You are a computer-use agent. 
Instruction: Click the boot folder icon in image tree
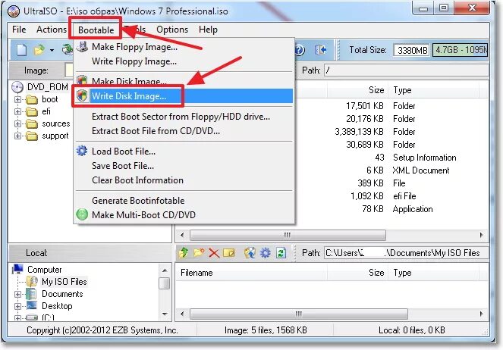(32, 100)
